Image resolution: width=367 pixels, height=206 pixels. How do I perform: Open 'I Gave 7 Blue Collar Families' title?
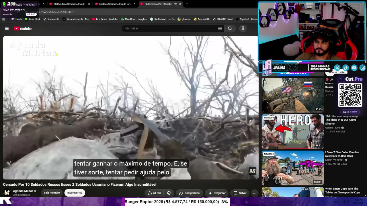click(342, 154)
